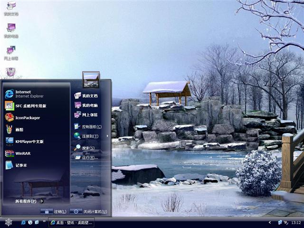Select 我的文档 desktop icon

11,9
